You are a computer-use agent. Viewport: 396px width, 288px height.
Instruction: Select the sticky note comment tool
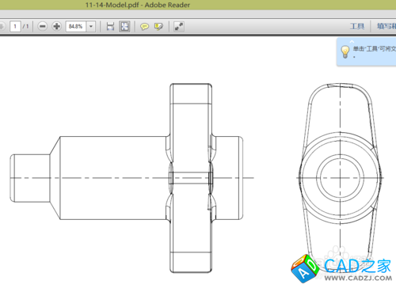(144, 26)
